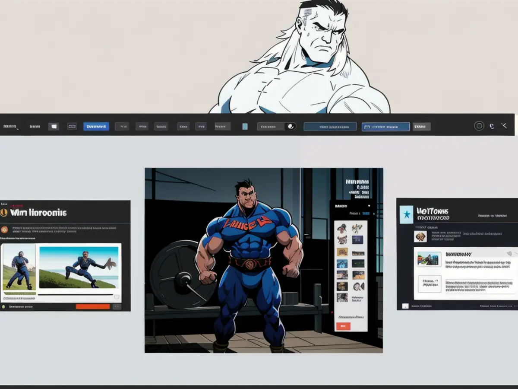This screenshot has height=389, width=518.
Task: Open the large jumping-hero thumbnail in left panel
Action: [79, 268]
